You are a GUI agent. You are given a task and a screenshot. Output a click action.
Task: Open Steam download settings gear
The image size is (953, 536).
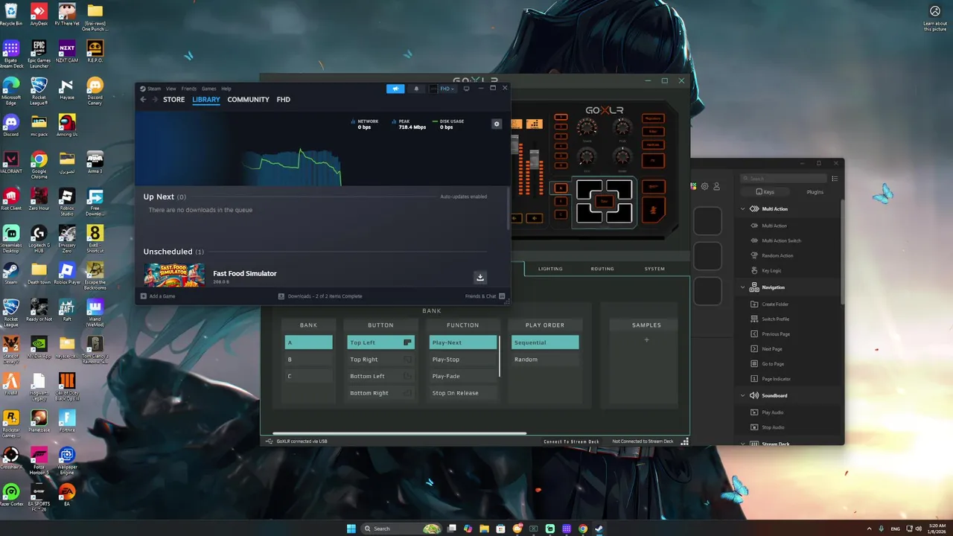click(497, 124)
